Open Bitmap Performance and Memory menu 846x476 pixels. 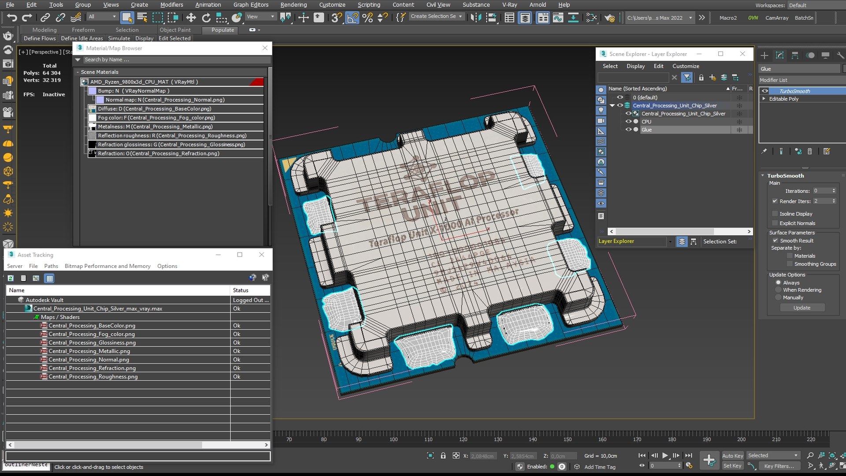(108, 266)
